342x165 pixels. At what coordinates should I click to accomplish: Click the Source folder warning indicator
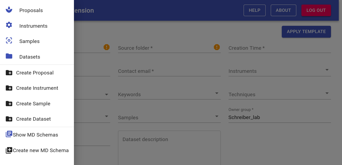pyautogui.click(x=217, y=47)
